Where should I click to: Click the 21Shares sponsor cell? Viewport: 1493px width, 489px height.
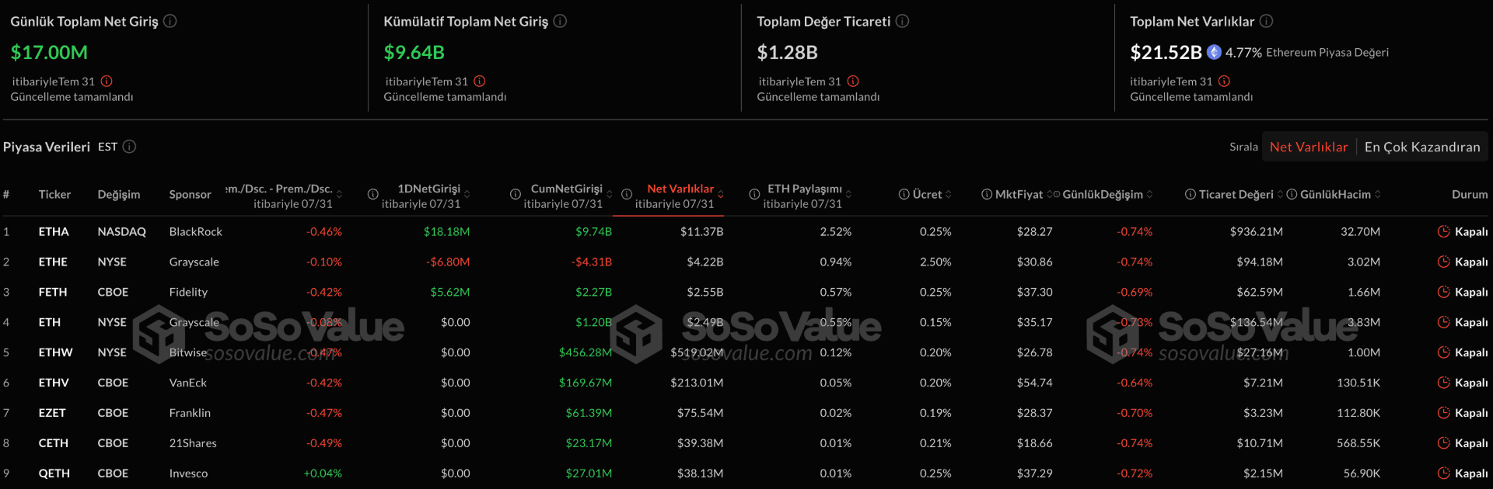193,443
